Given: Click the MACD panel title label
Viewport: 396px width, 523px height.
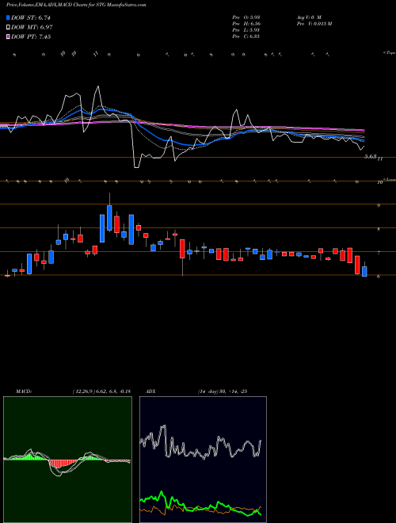Looking at the screenshot, I should coord(23,391).
